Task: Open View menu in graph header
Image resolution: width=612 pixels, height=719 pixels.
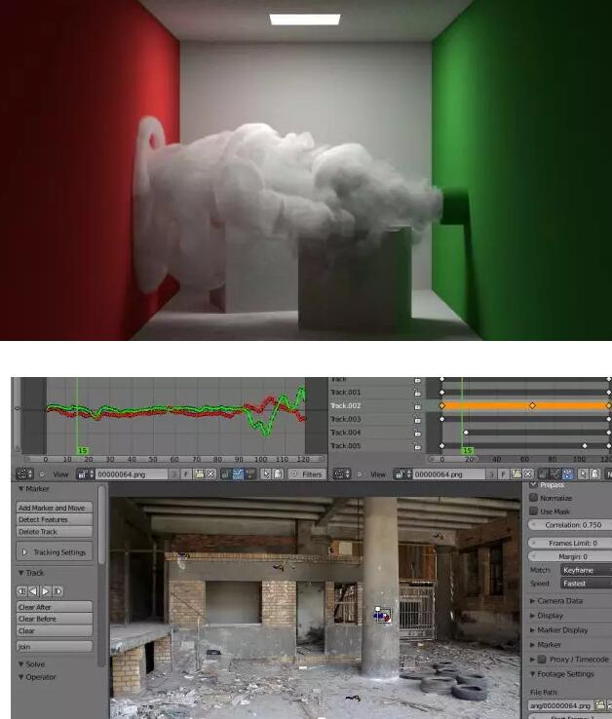Action: (60, 474)
